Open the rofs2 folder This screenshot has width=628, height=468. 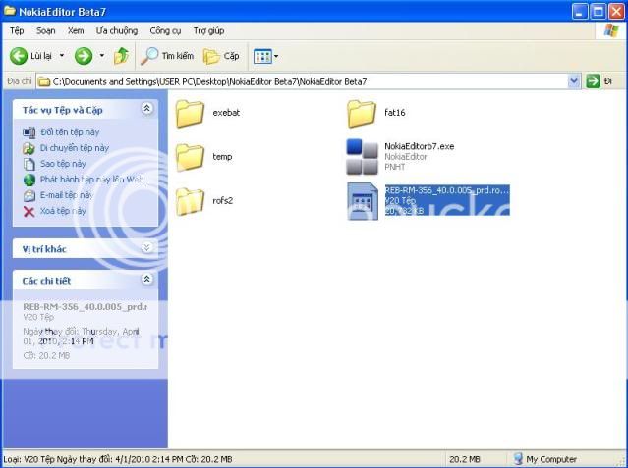(x=190, y=200)
